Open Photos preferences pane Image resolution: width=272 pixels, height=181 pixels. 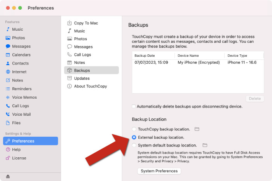77,39
